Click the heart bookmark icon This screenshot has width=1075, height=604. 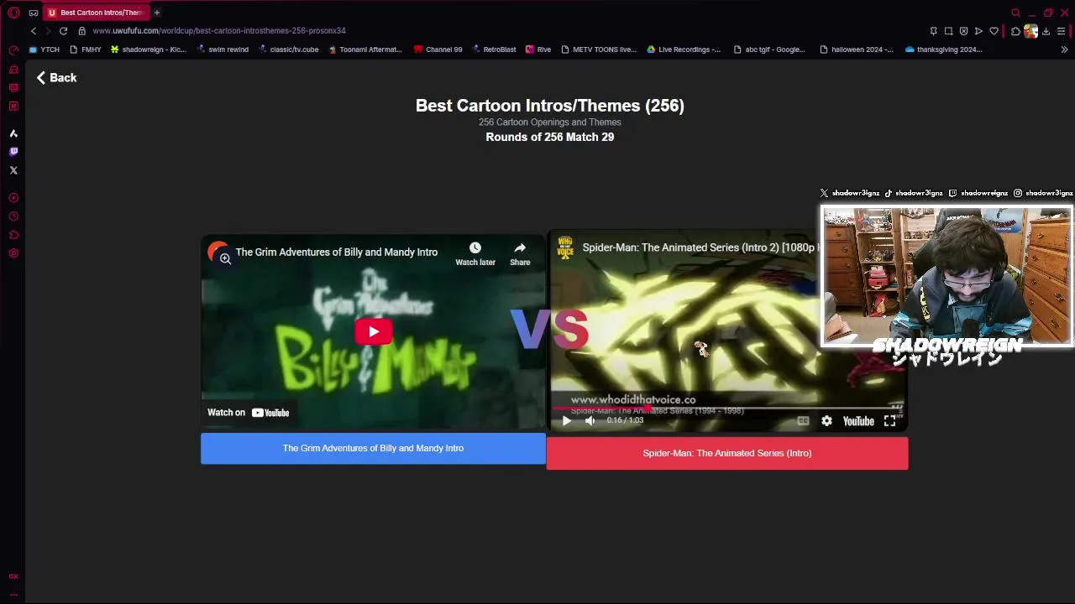994,31
